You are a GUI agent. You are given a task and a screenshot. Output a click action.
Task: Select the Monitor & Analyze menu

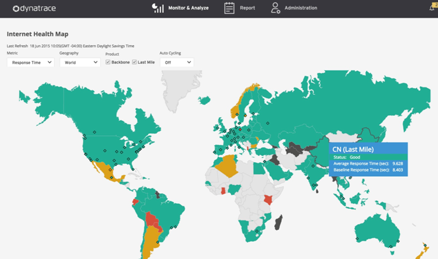pyautogui.click(x=189, y=8)
